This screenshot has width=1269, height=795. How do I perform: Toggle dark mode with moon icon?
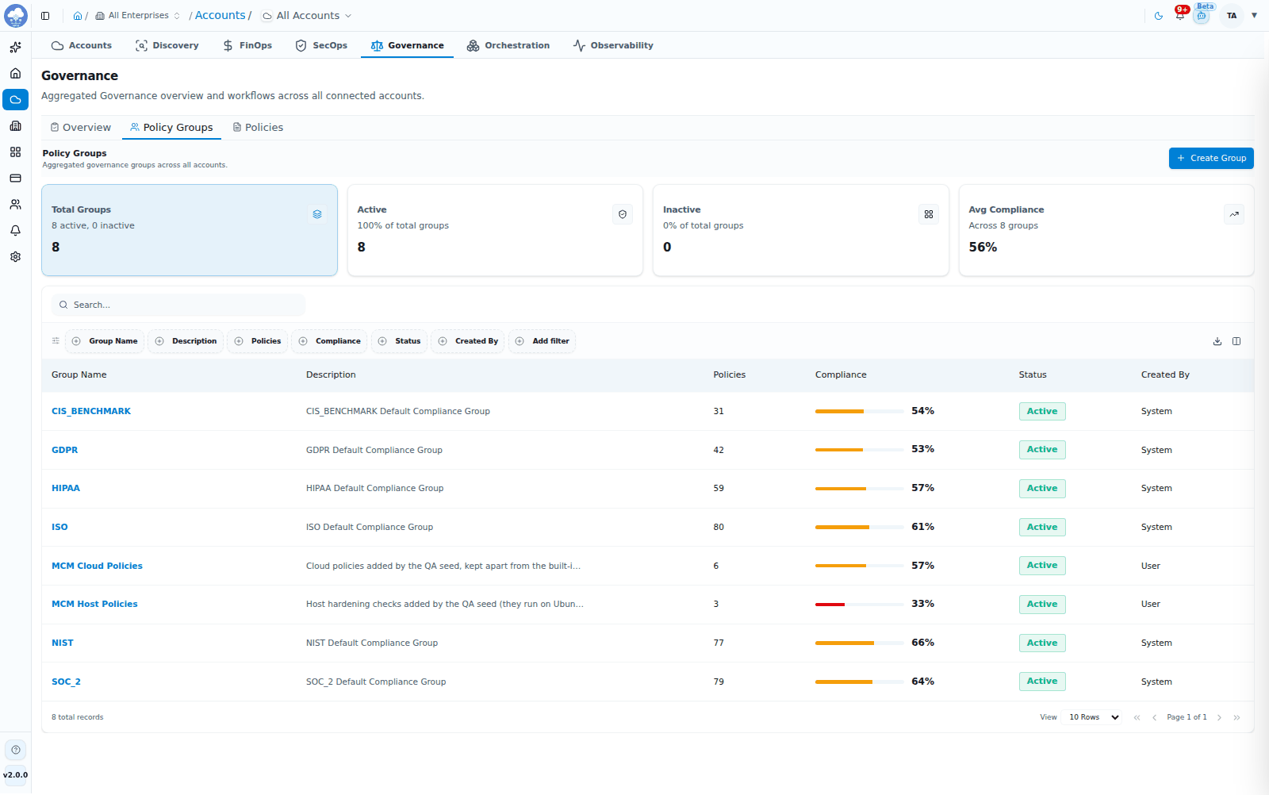pyautogui.click(x=1159, y=16)
